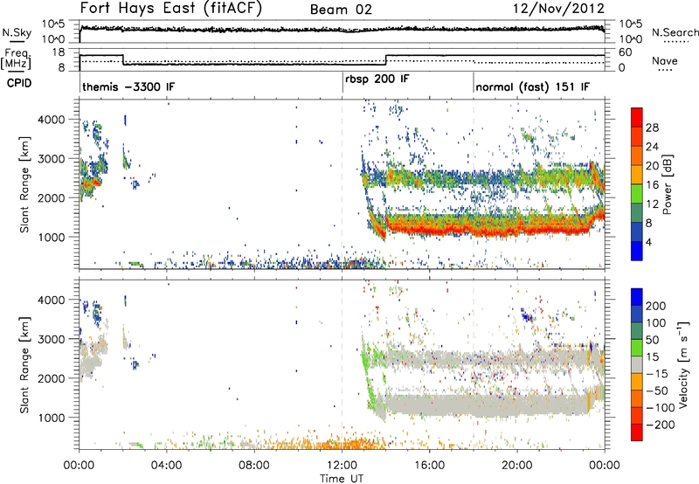
Task: Click the "Fort Hays East (fitACF)" title
Action: (171, 8)
